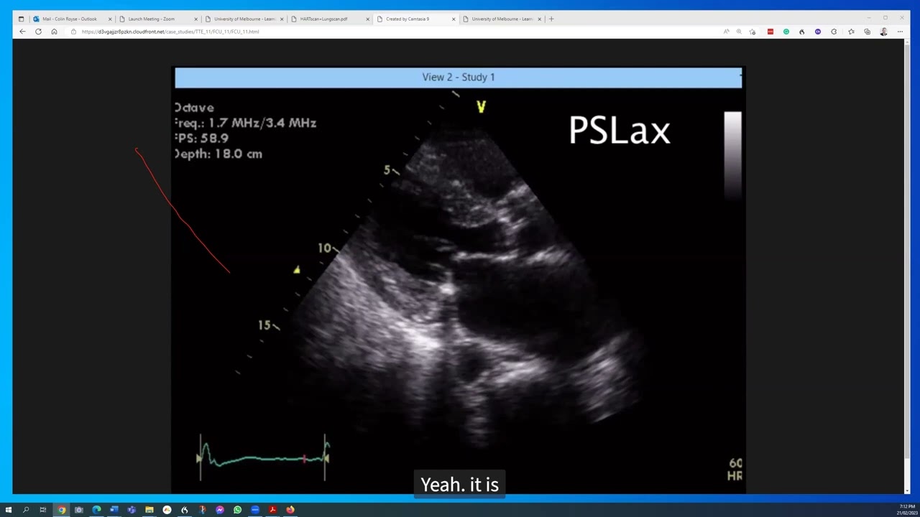Close the HARTscan+Lungscan.pdf tab
The height and width of the screenshot is (517, 920).
pos(368,19)
